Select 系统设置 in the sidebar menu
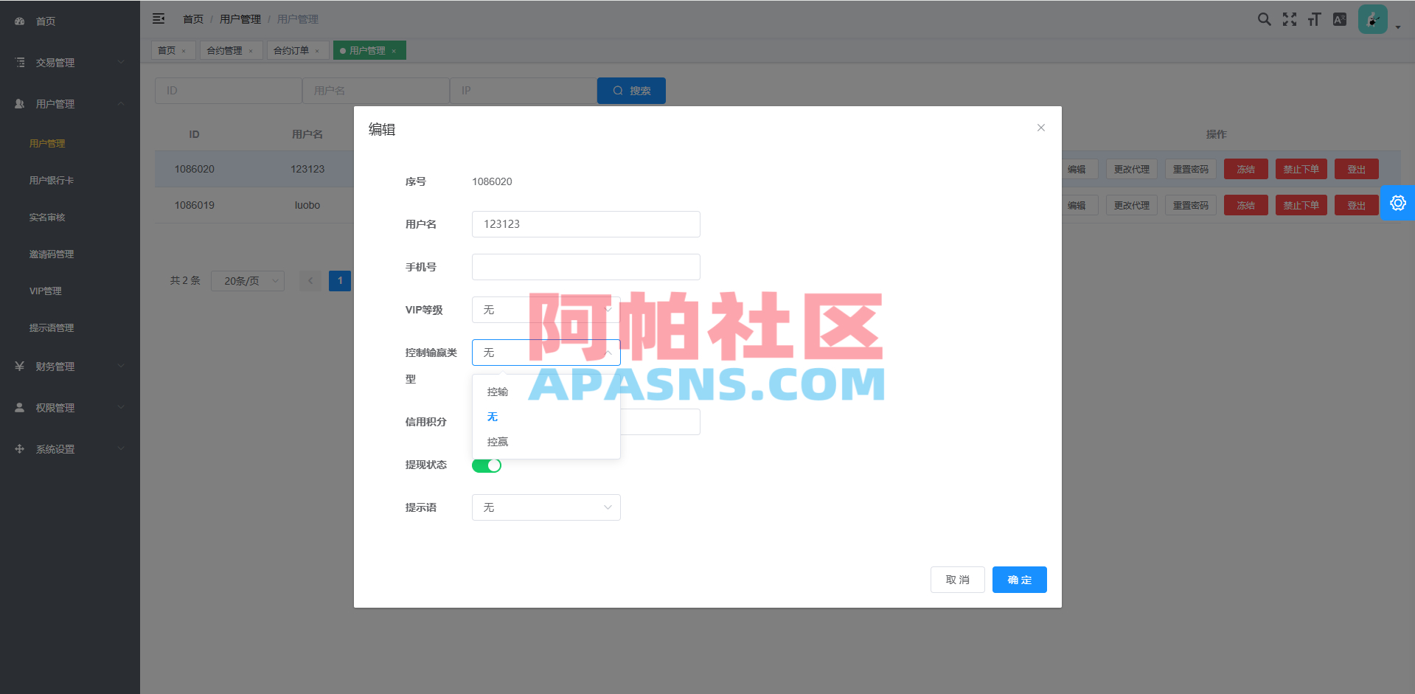 55,448
